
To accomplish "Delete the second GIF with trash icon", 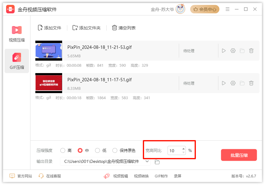I will [x=251, y=83].
